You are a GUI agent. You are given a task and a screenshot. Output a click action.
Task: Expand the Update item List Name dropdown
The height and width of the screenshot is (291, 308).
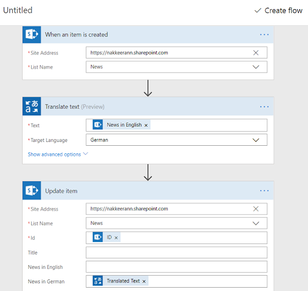[256, 223]
